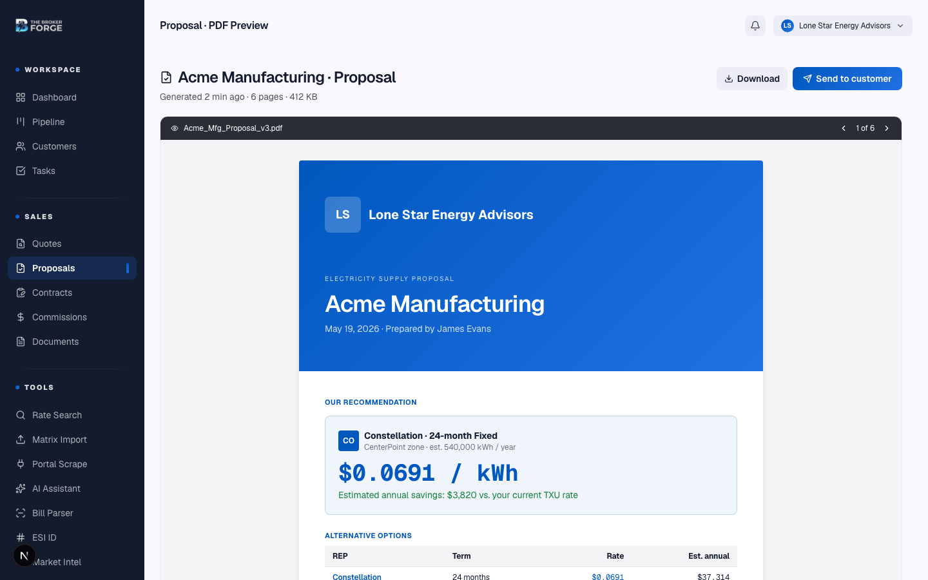
Task: Click the LS logo on PDF cover
Action: tap(343, 215)
